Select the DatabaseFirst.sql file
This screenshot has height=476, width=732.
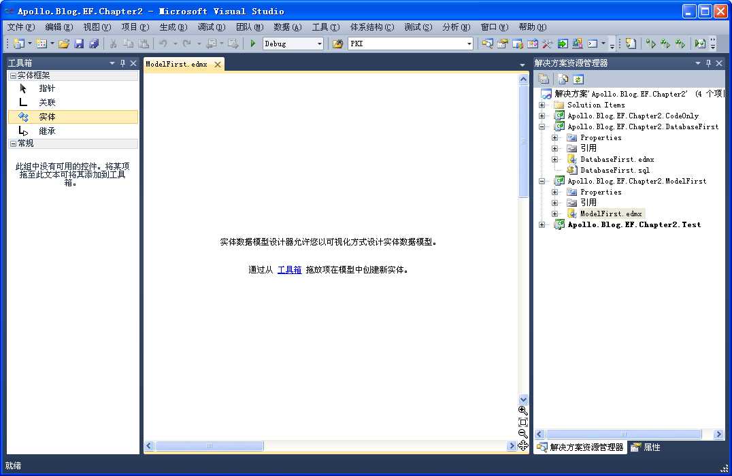point(615,170)
